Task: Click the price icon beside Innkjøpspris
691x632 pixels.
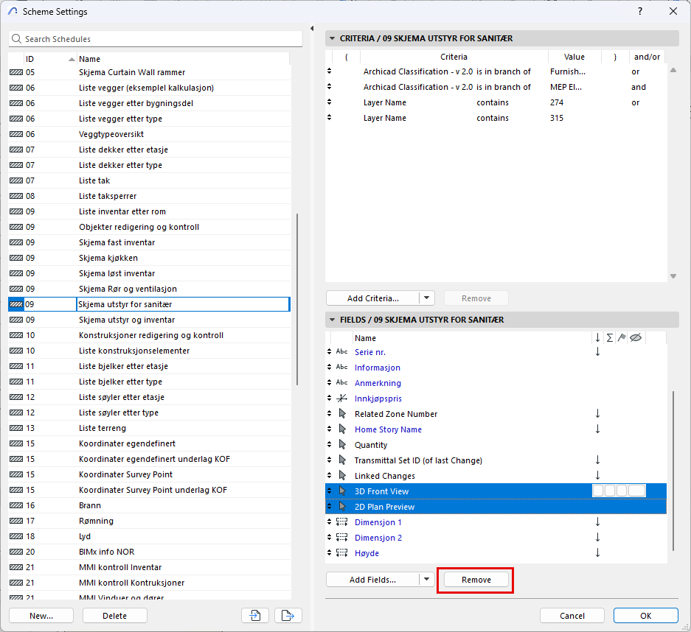Action: [x=341, y=398]
